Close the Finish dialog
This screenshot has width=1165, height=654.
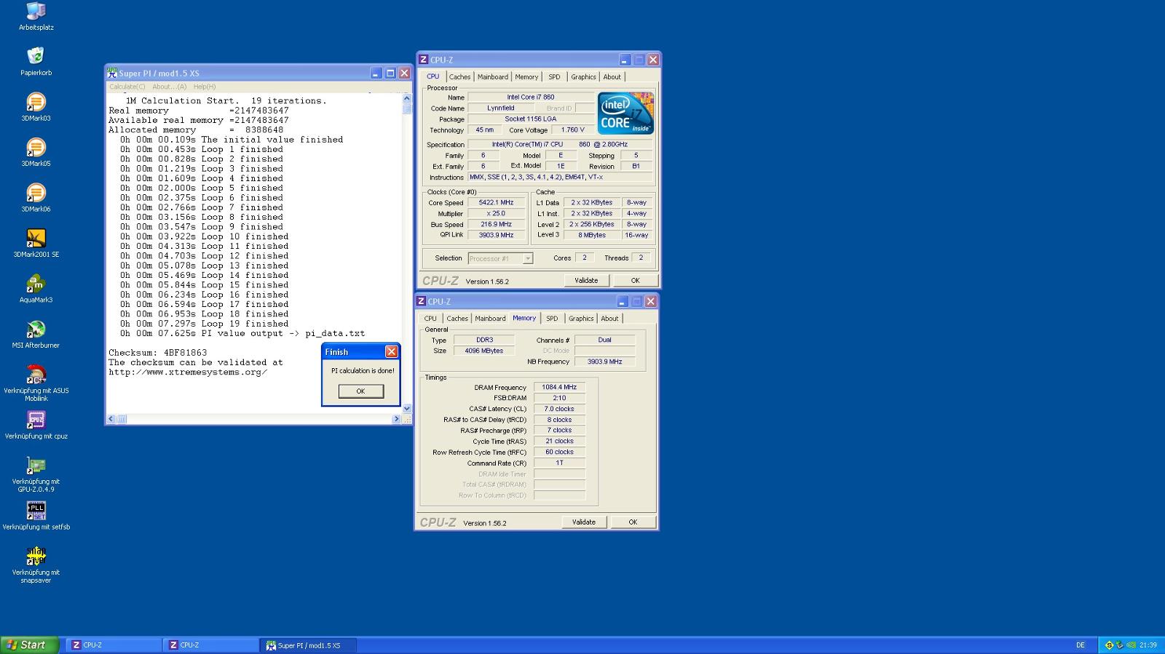click(391, 351)
